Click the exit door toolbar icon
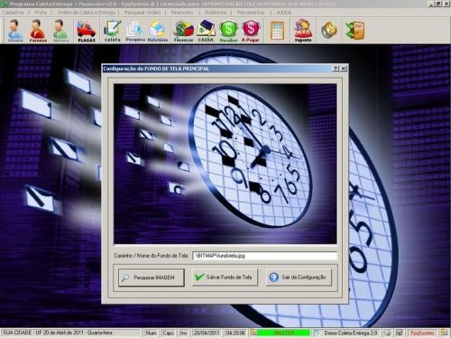The image size is (451, 338). (355, 31)
